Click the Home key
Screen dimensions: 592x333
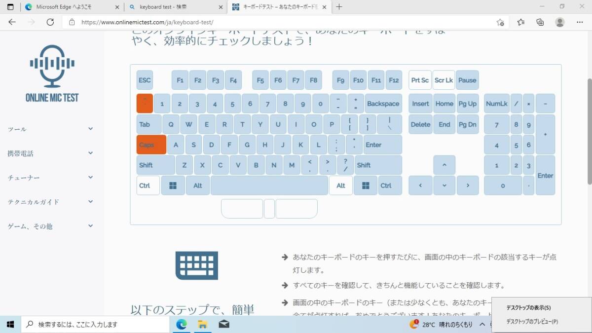point(444,104)
